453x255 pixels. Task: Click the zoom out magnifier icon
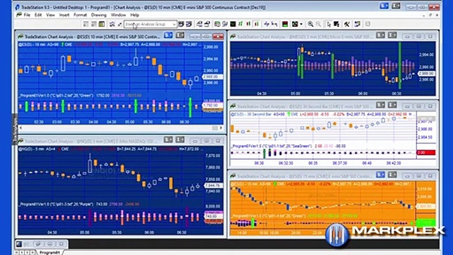pos(318,24)
